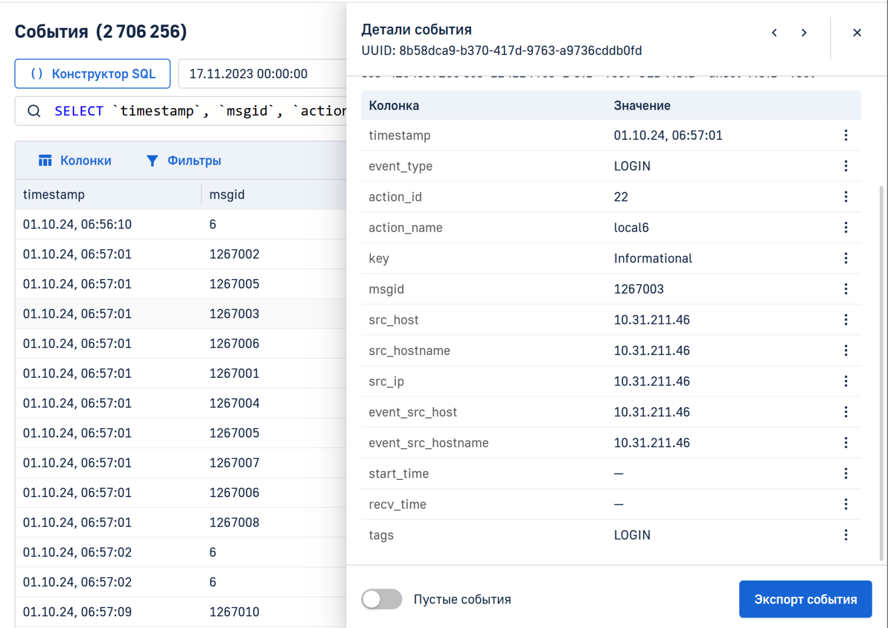This screenshot has height=628, width=888.
Task: Open the Фильтры filter panel
Action: click(184, 161)
